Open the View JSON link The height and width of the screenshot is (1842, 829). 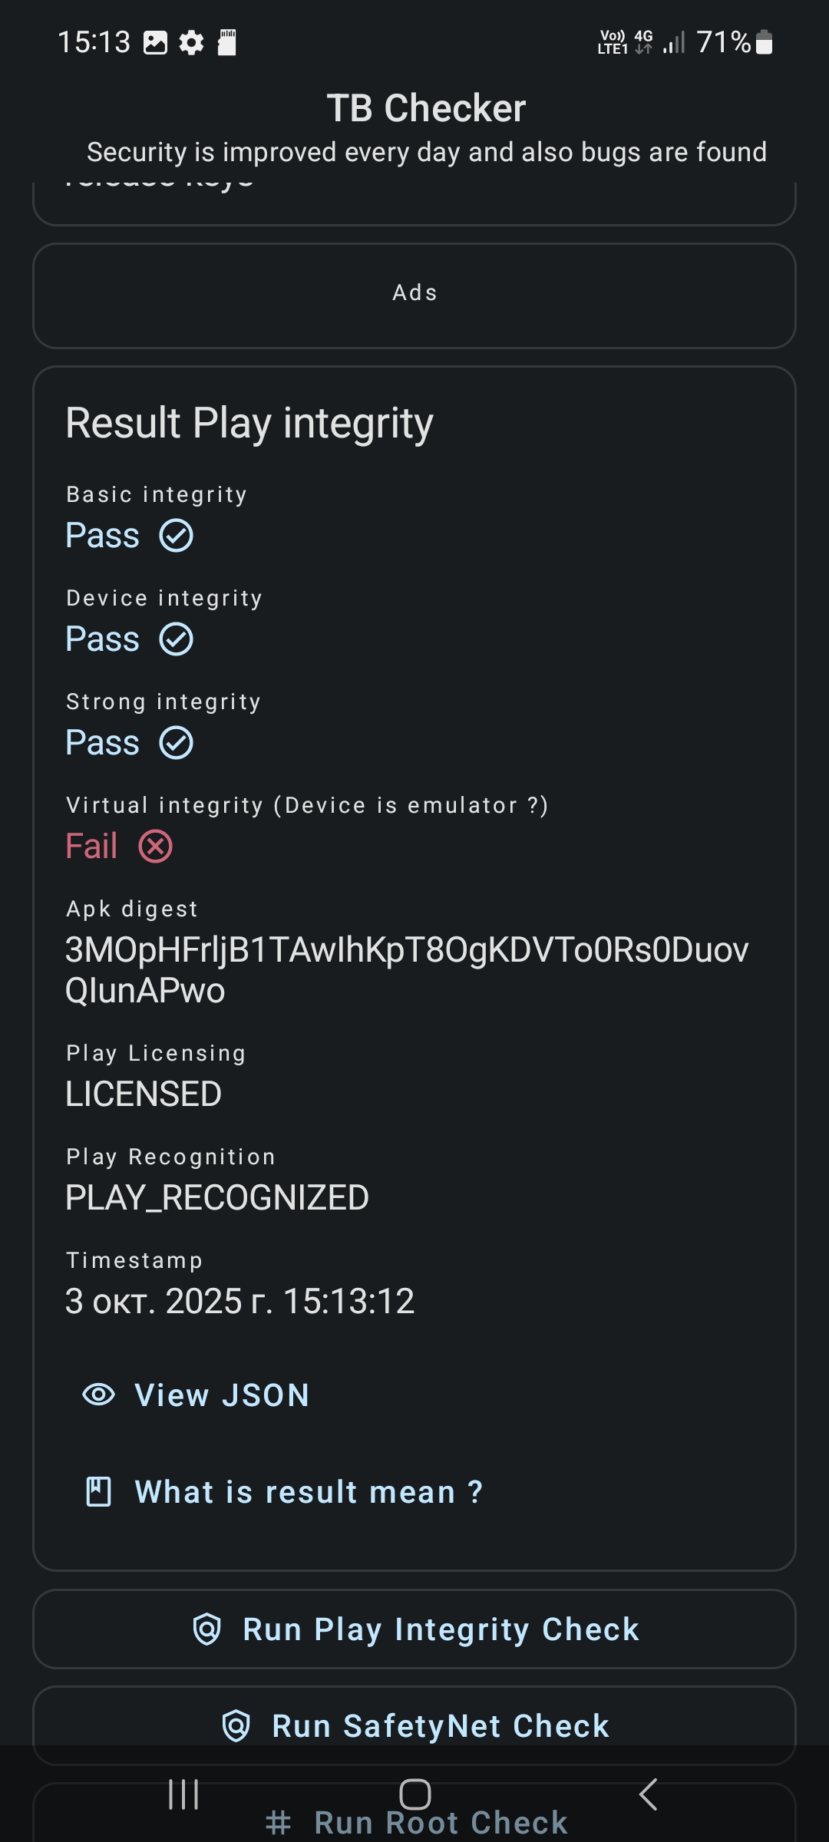tap(221, 1395)
